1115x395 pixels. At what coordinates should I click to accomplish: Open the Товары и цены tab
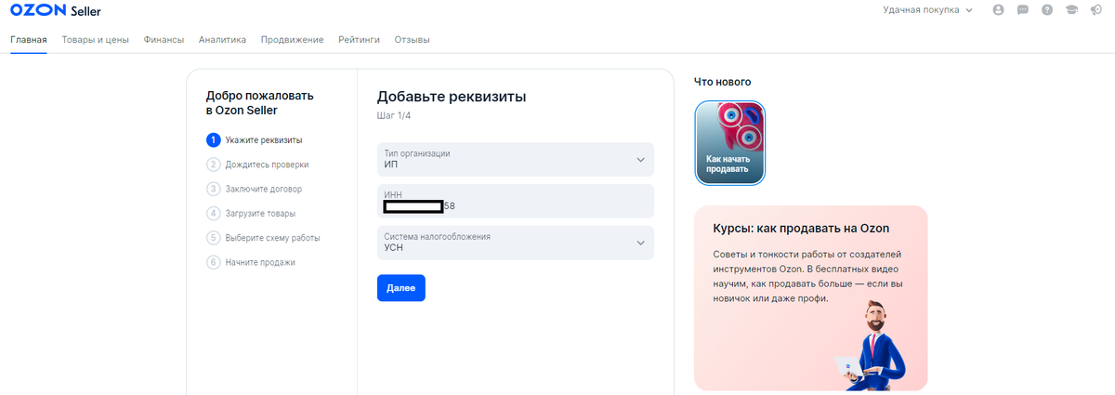click(95, 40)
